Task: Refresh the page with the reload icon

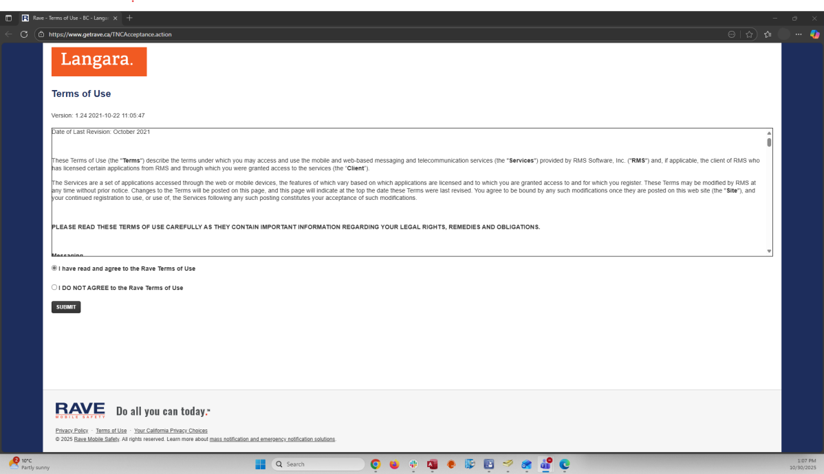Action: 24,34
